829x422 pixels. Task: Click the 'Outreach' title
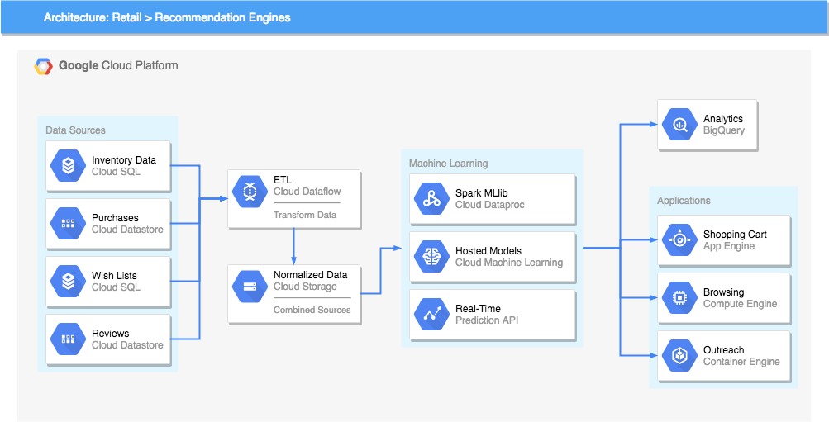[x=724, y=349]
